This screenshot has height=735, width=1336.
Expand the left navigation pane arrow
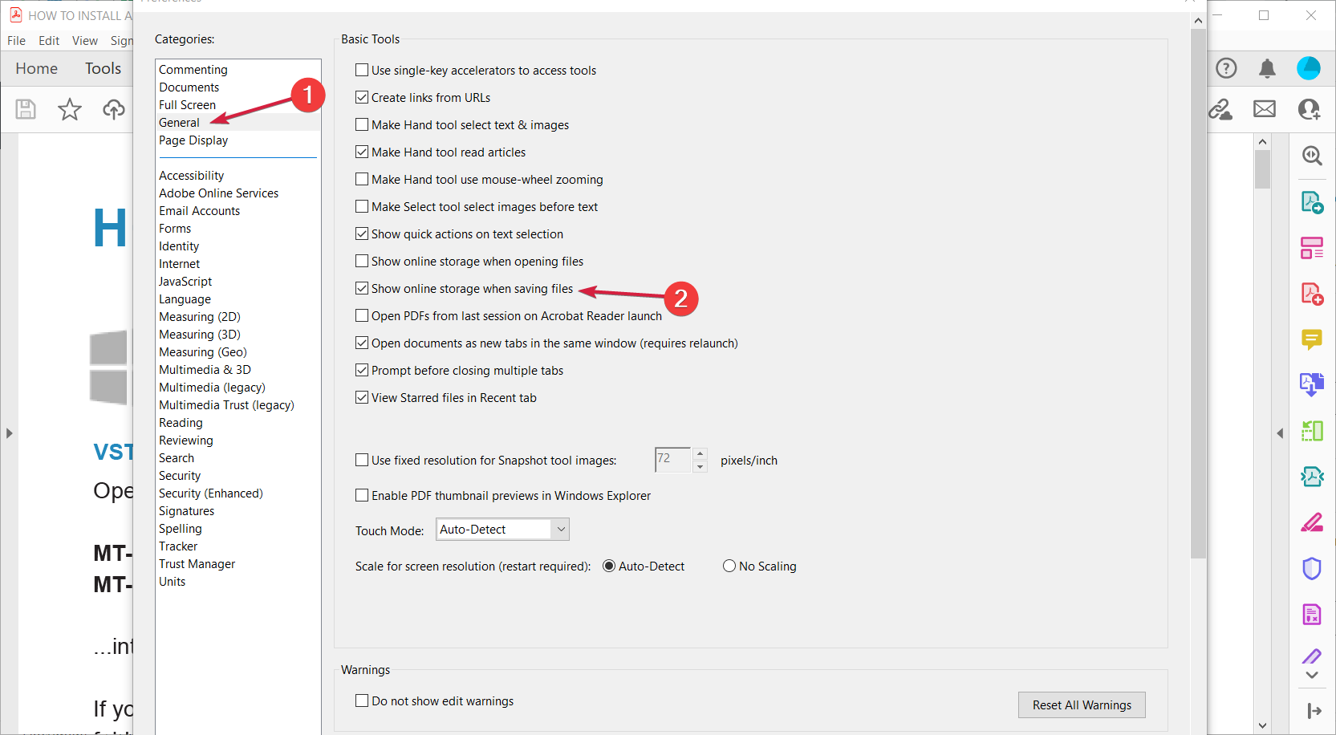click(x=9, y=433)
